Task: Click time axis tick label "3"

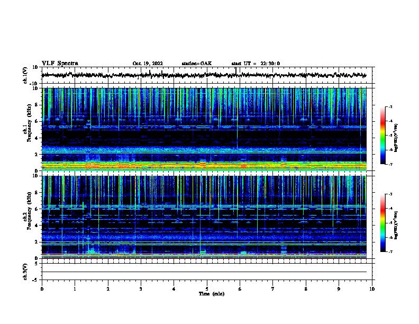Action: [141, 289]
